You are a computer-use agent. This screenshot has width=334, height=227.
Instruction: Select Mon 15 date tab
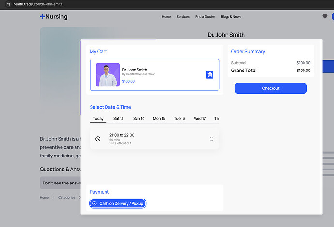tap(159, 118)
